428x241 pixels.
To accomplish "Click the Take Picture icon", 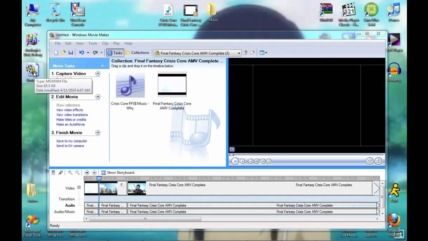I will pyautogui.click(x=378, y=161).
